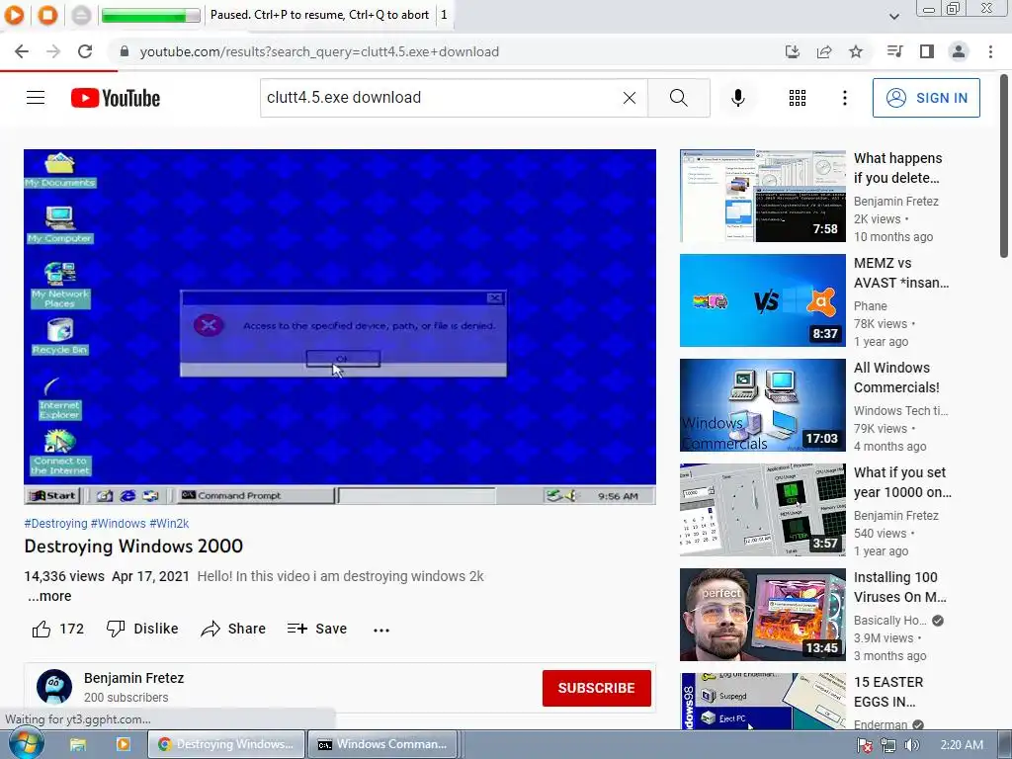The width and height of the screenshot is (1012, 759).
Task: Open Chrome three-dot menu
Action: click(x=990, y=51)
